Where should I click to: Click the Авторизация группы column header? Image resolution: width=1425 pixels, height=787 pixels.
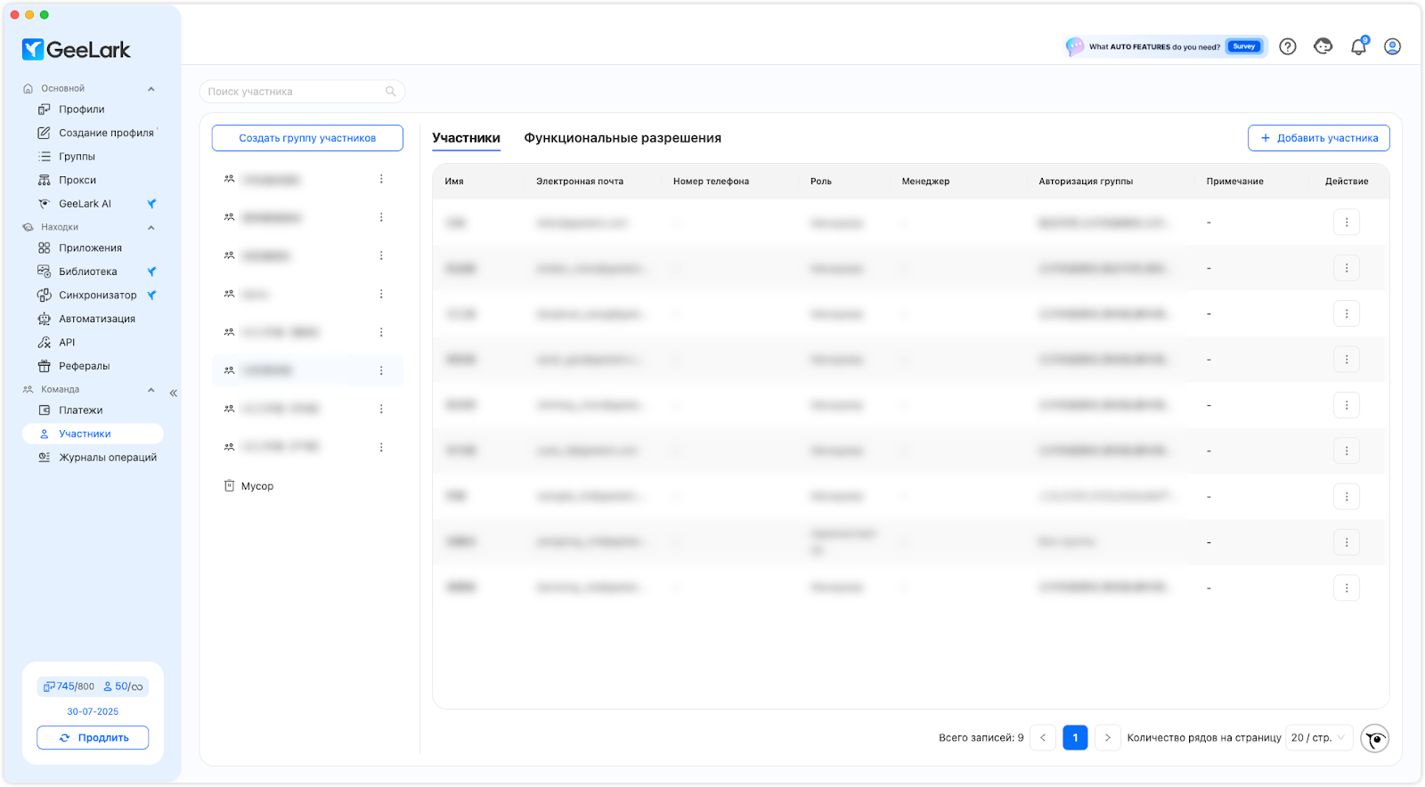click(x=1086, y=182)
